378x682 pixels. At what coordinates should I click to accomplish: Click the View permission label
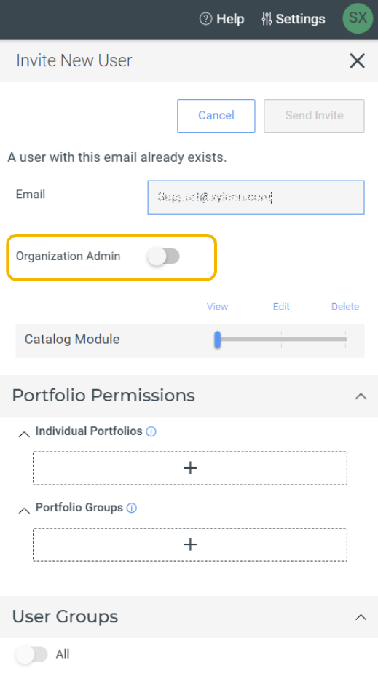pos(217,307)
